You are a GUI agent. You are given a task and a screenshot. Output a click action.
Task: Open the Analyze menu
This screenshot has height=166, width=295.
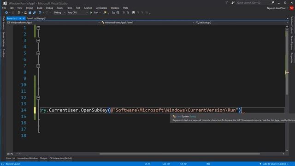point(88,8)
